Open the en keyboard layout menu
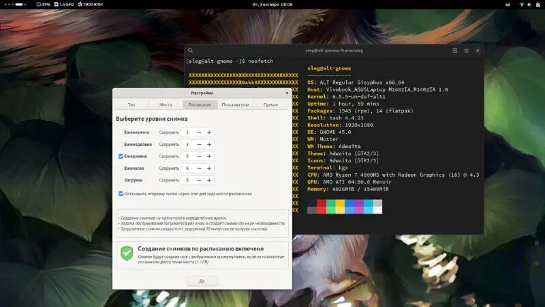The image size is (545, 307). coord(508,5)
